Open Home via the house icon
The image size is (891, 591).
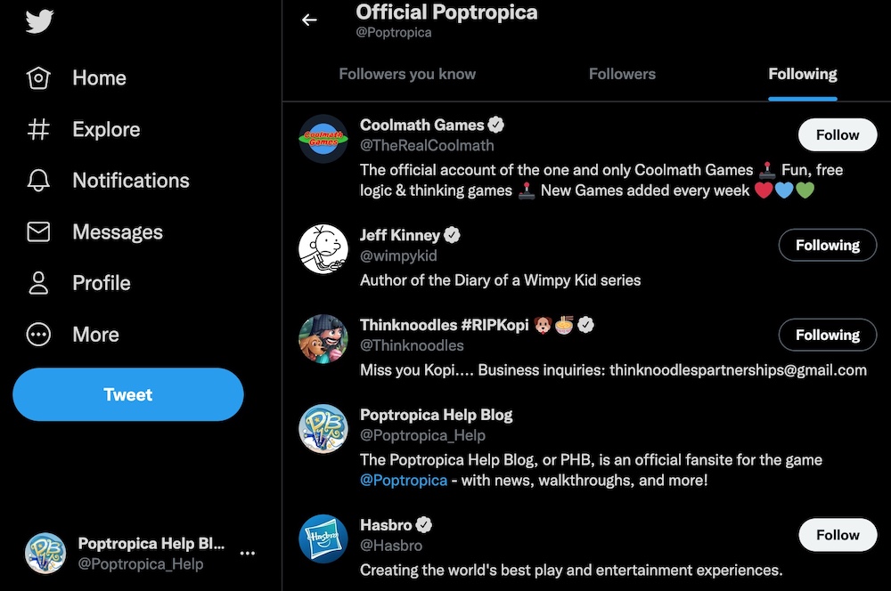[x=38, y=78]
